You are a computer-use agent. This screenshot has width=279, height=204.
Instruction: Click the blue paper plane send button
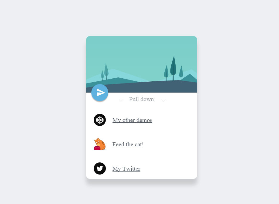100,93
